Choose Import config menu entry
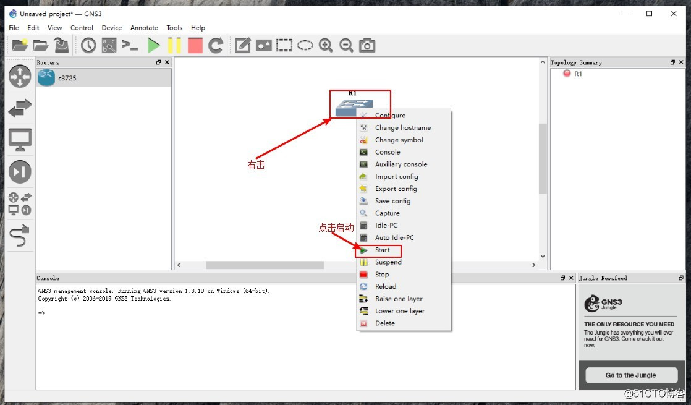The image size is (691, 405). (403, 176)
